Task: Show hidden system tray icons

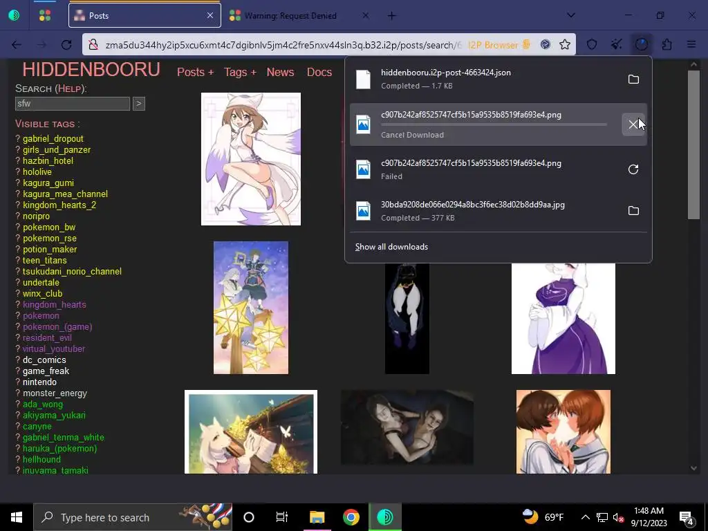Action: 585,517
